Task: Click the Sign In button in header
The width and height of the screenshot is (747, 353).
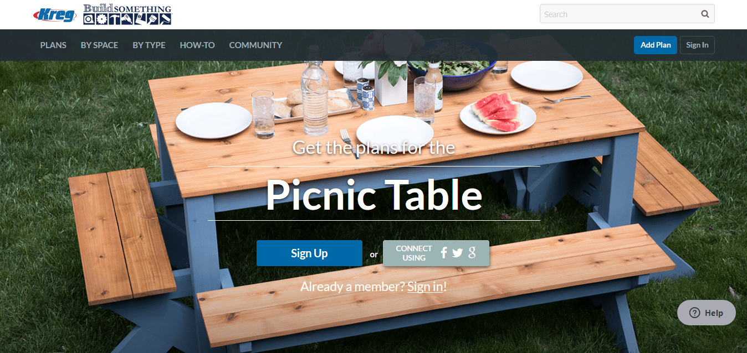Action: (x=697, y=45)
